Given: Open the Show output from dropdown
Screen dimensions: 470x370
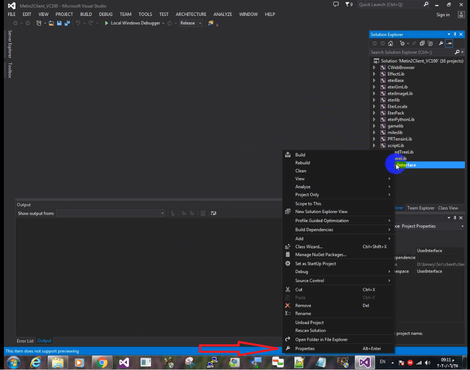Looking at the screenshot, I should (x=110, y=213).
